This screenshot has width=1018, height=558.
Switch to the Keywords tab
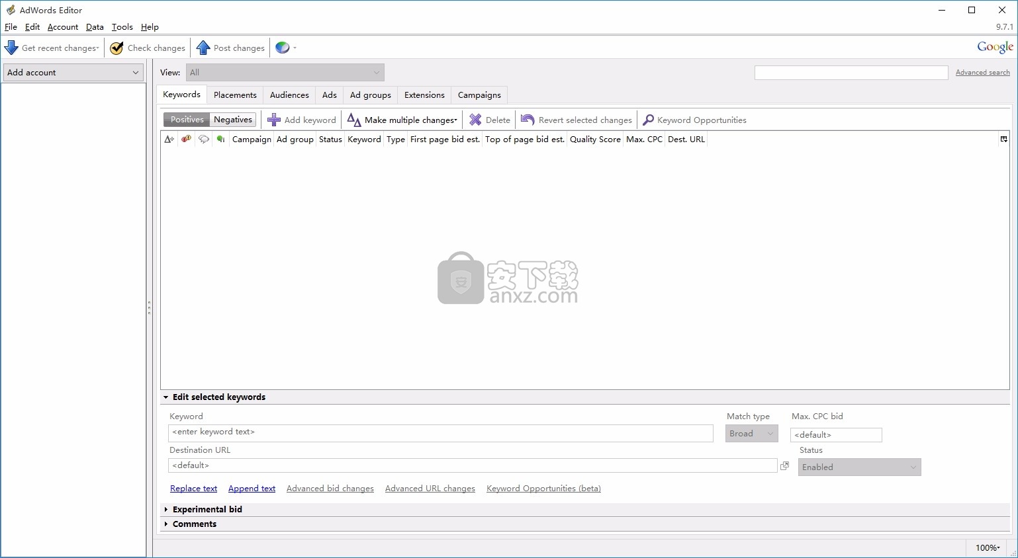point(181,95)
